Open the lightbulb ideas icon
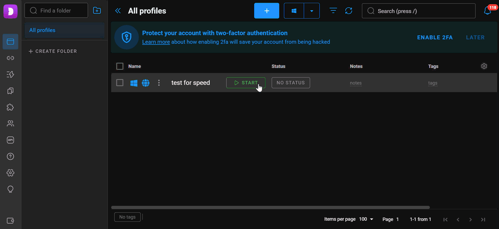The image size is (499, 229). 10,189
